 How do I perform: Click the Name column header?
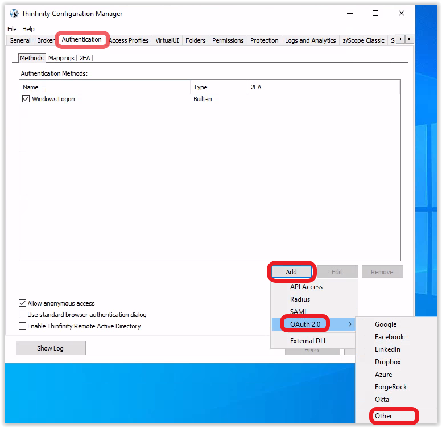pyautogui.click(x=106, y=87)
